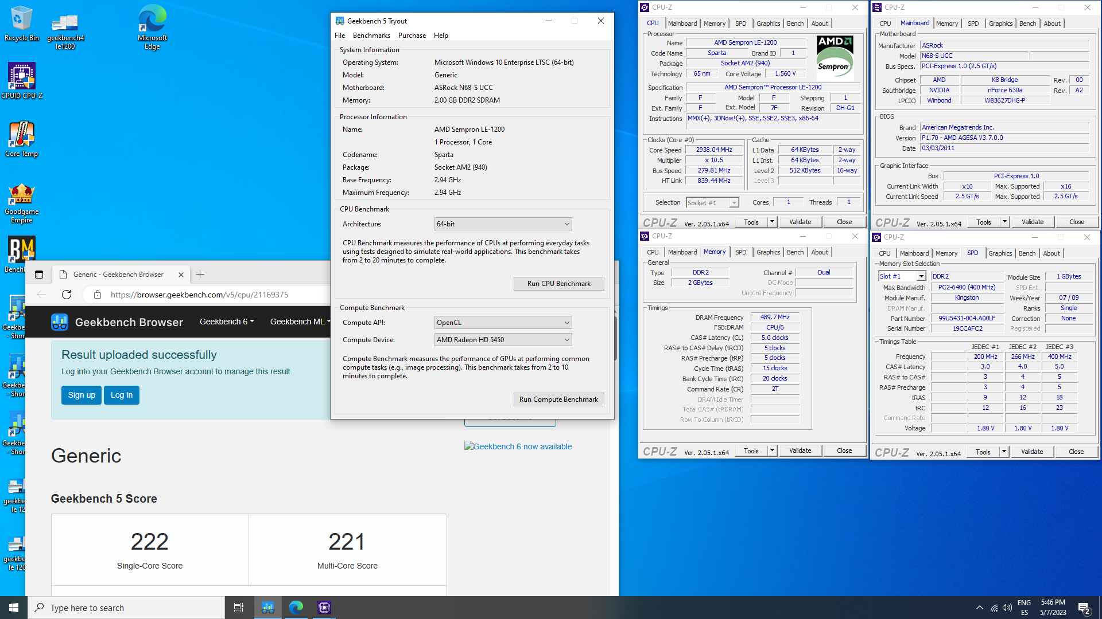Open Geekbench 6 now available link
1102x619 pixels.
(518, 446)
